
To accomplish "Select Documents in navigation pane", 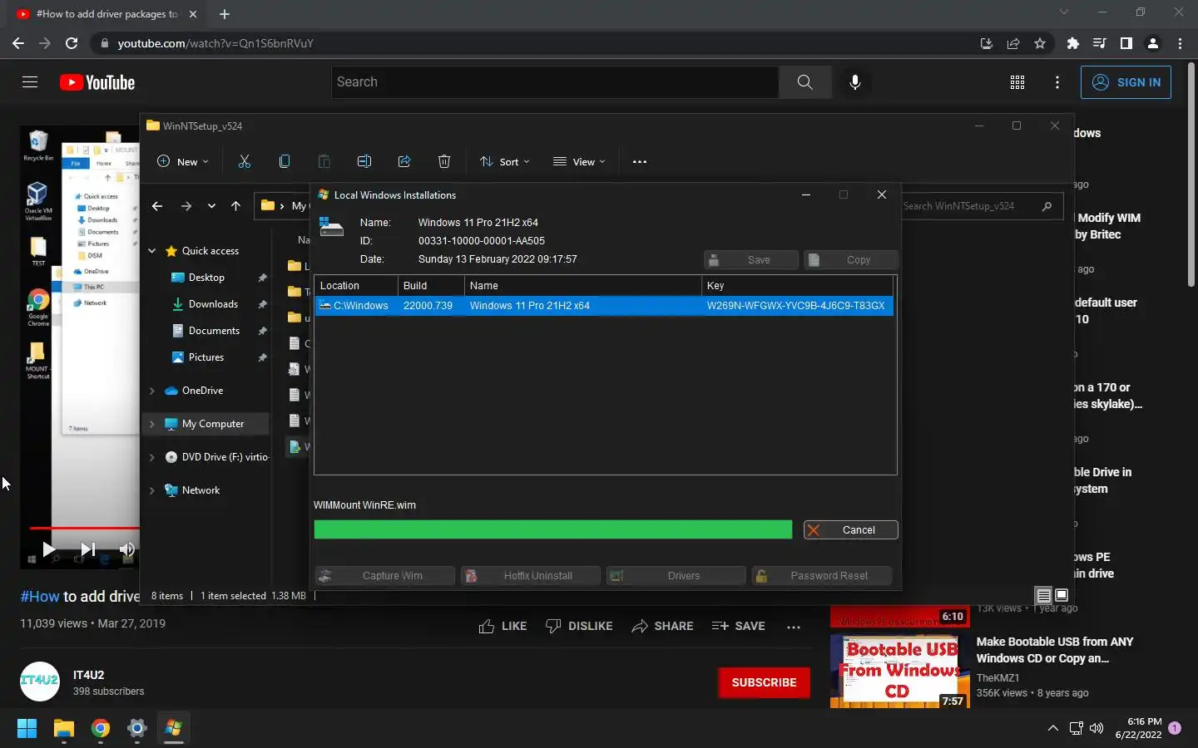I will (214, 331).
